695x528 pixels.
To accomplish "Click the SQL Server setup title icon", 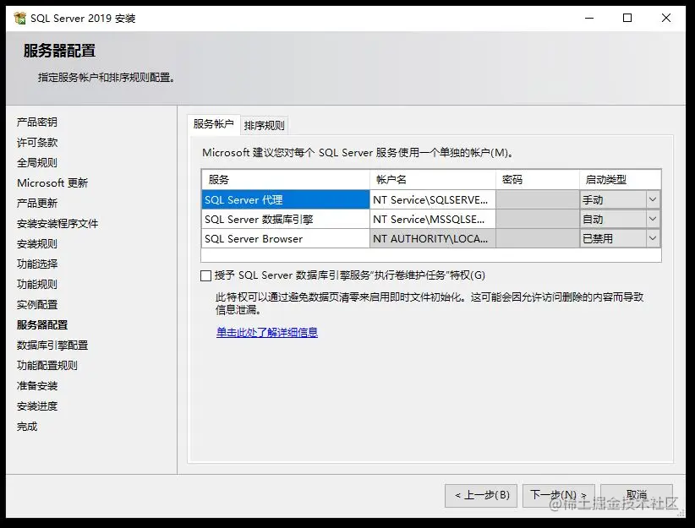I will click(x=20, y=18).
